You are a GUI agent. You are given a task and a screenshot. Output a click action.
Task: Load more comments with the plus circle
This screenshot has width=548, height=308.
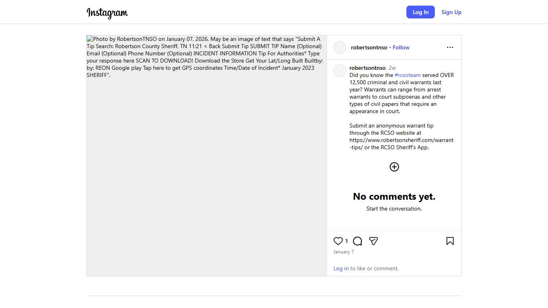pos(394,167)
